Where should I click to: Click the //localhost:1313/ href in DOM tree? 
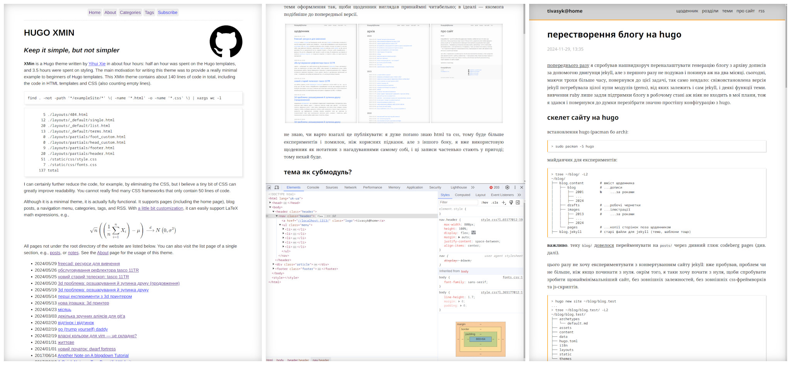(x=314, y=221)
